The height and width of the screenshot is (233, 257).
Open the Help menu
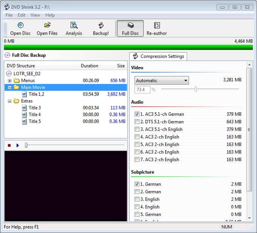[50, 15]
